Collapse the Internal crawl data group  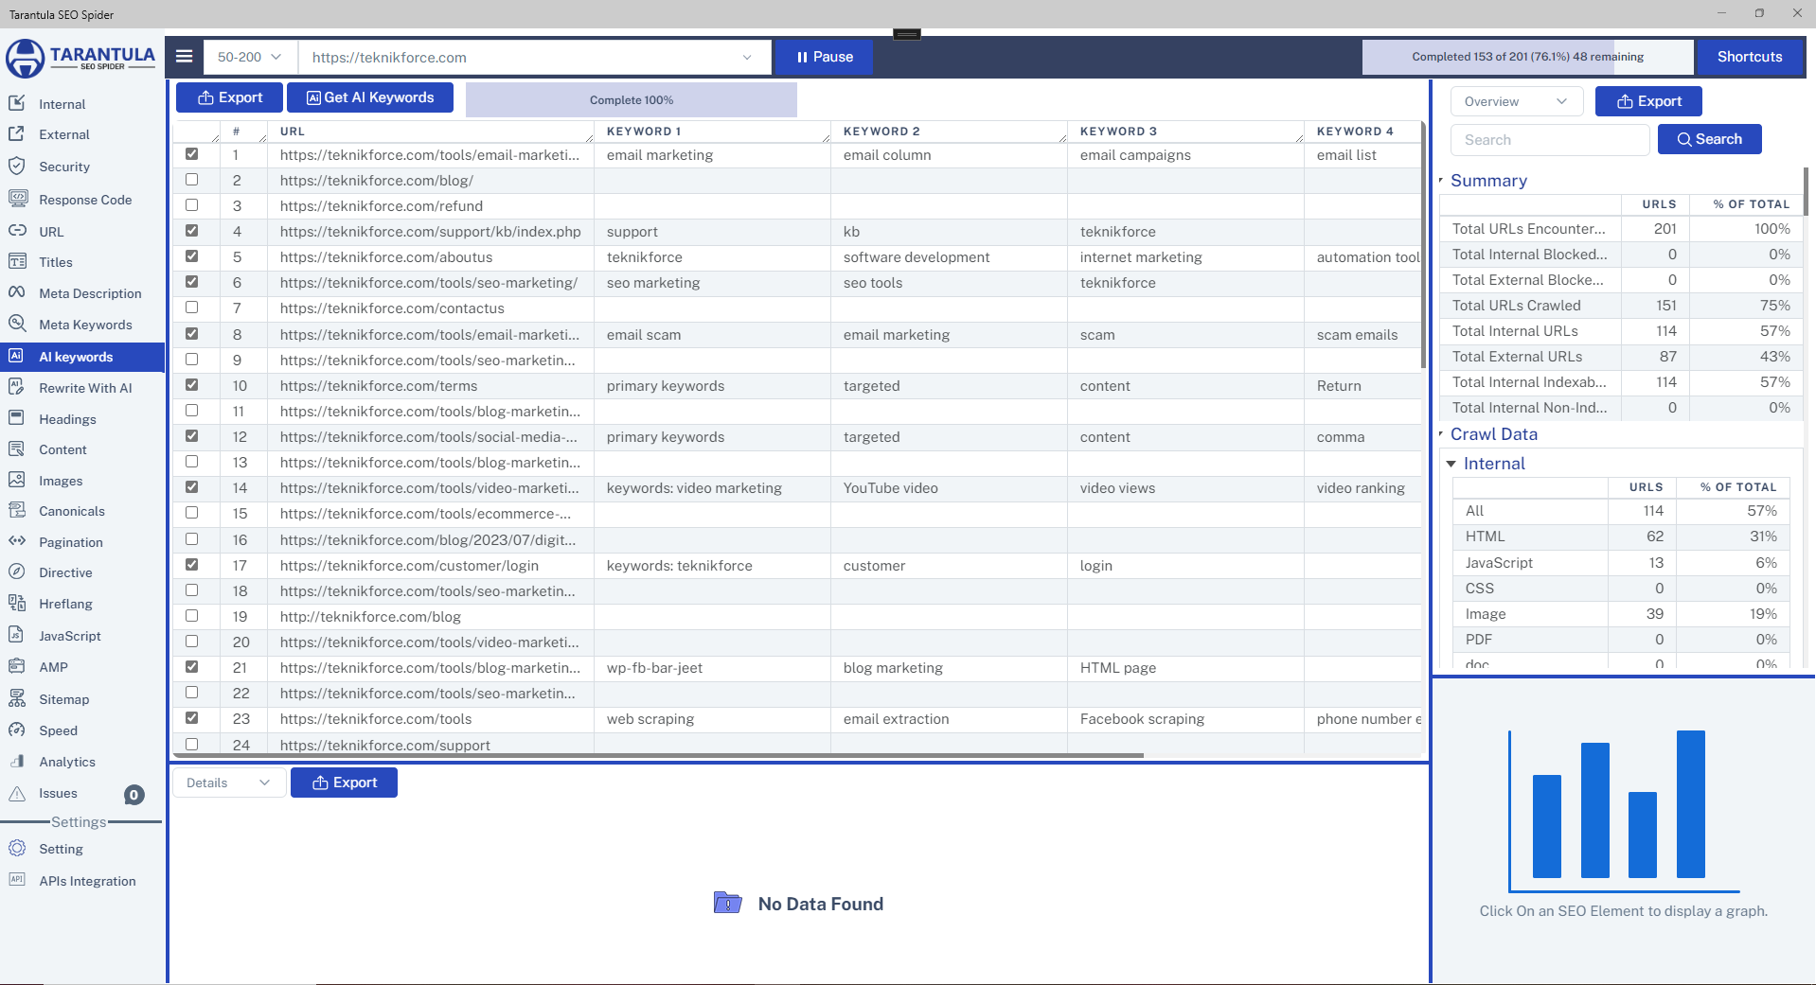pos(1451,464)
